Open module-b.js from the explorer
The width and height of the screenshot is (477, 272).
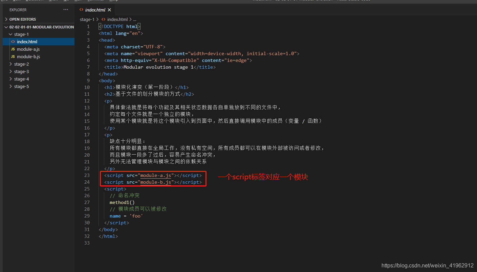click(x=38, y=56)
